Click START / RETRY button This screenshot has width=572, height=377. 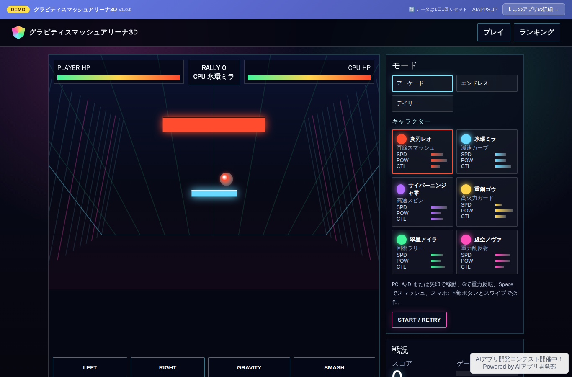pyautogui.click(x=419, y=320)
